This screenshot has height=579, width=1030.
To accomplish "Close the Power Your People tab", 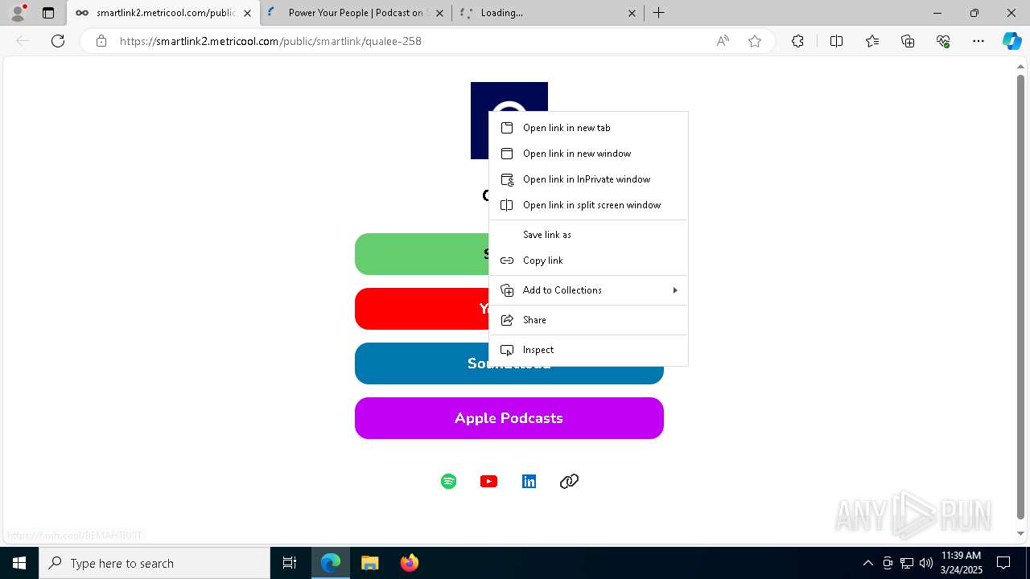I will (439, 13).
